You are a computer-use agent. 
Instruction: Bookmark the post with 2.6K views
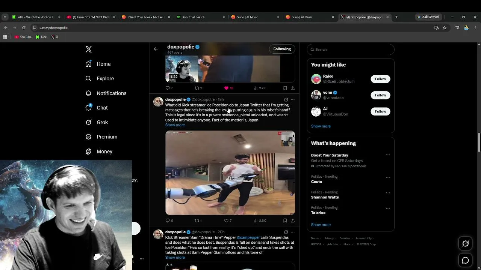pos(285,220)
